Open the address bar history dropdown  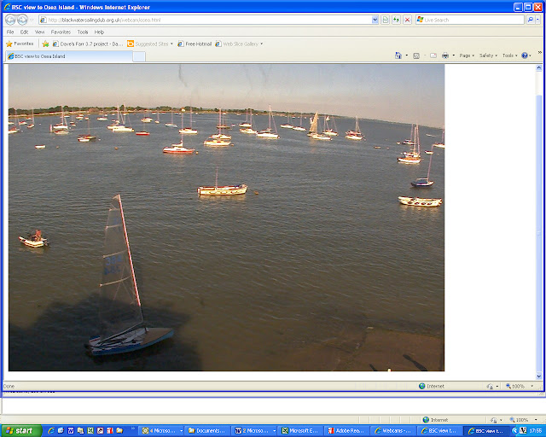[375, 20]
